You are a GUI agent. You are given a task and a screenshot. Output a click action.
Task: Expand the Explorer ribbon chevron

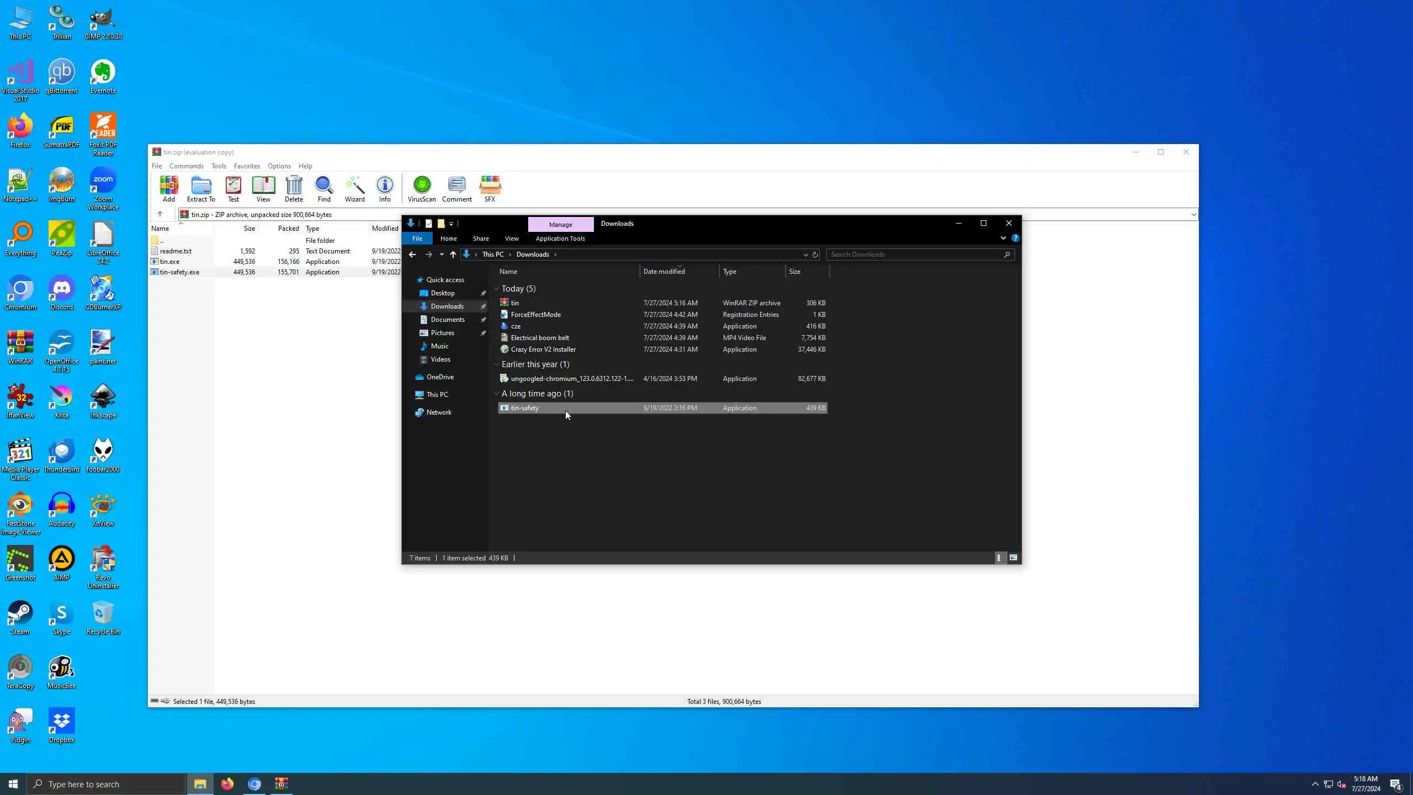pyautogui.click(x=1003, y=239)
